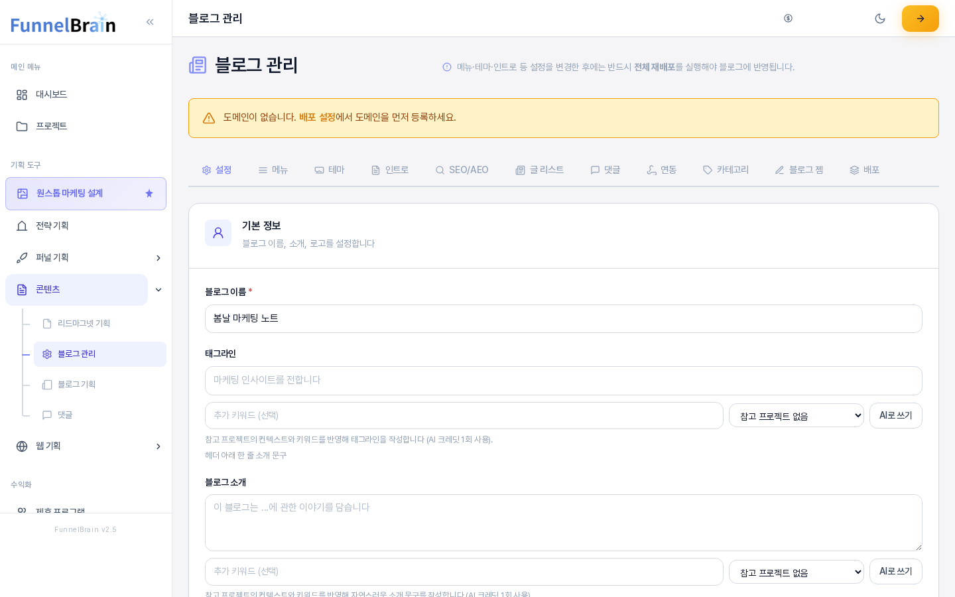The height and width of the screenshot is (597, 955).
Task: Open 대시보드 from the sidebar
Action: 86,94
